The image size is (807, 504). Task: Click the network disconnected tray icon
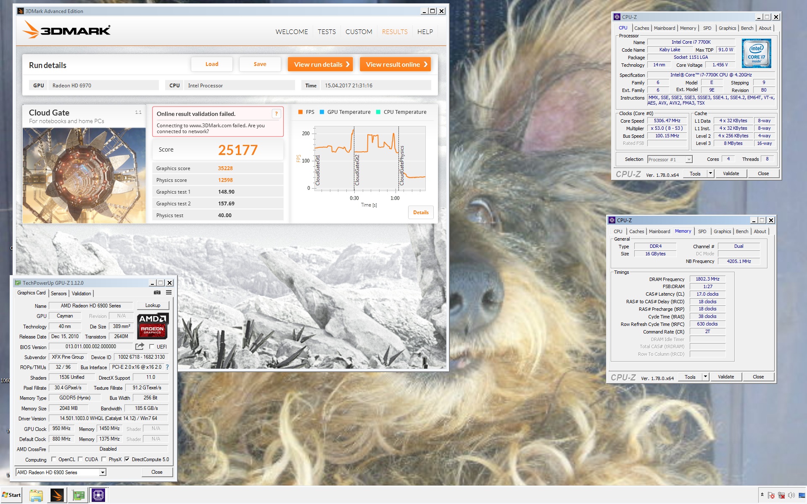(781, 495)
